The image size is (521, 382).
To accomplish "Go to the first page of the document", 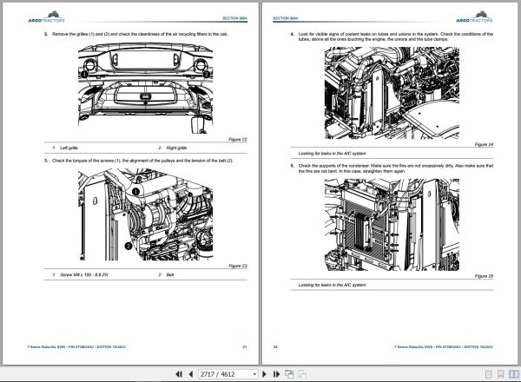I will point(179,374).
